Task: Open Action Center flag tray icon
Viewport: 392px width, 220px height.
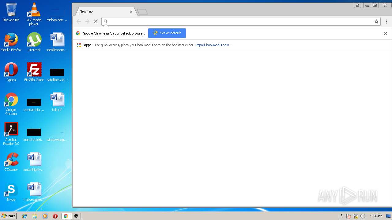Action: (348, 216)
